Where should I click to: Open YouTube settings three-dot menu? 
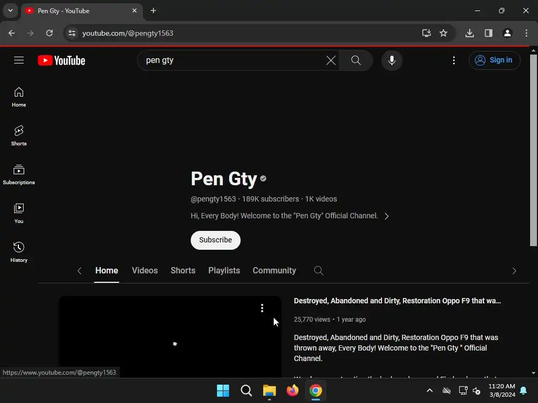coord(453,60)
